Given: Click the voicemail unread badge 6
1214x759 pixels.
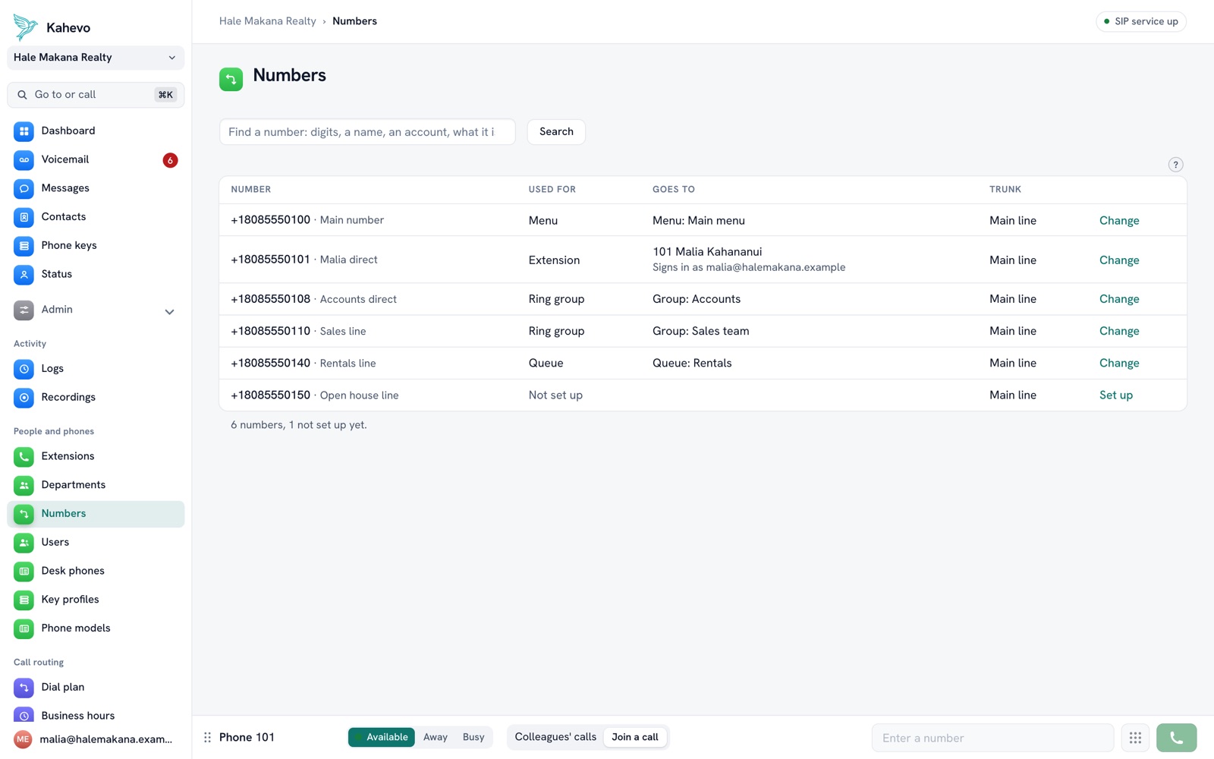Looking at the screenshot, I should tap(170, 160).
